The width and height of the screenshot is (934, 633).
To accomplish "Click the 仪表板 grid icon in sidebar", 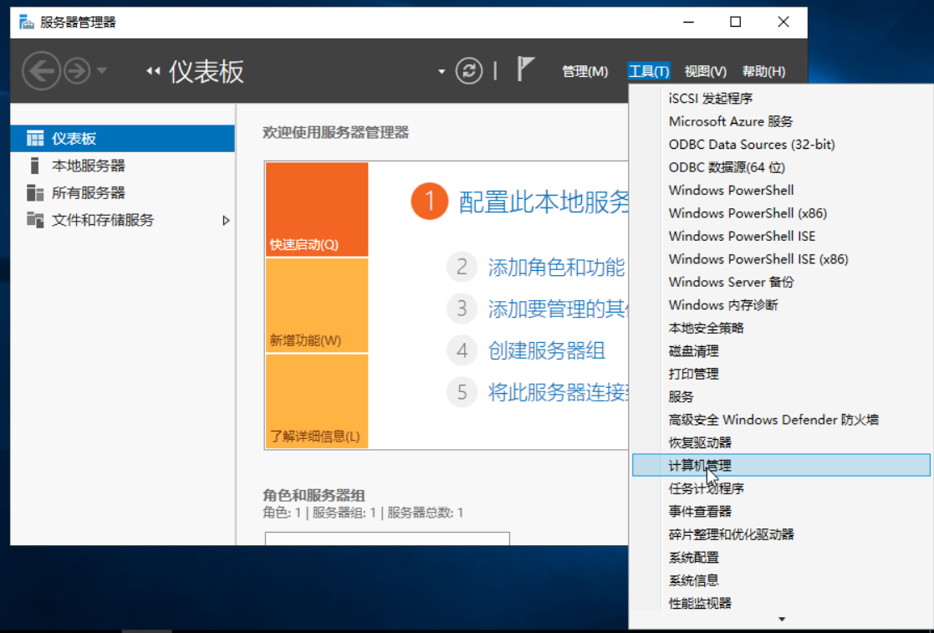I will click(35, 138).
